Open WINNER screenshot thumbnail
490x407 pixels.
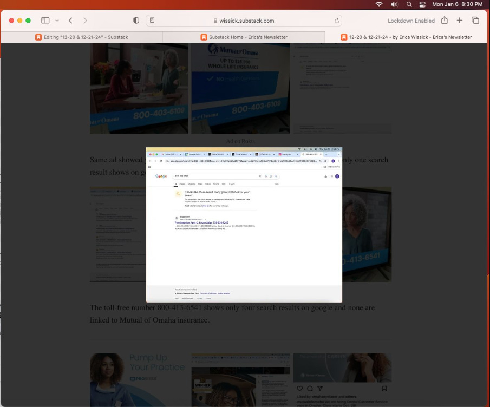pos(240,380)
